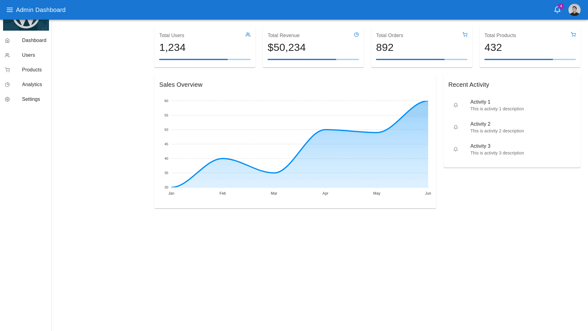588x331 pixels.
Task: Click the Analytics pie chart sidebar icon
Action: point(7,85)
